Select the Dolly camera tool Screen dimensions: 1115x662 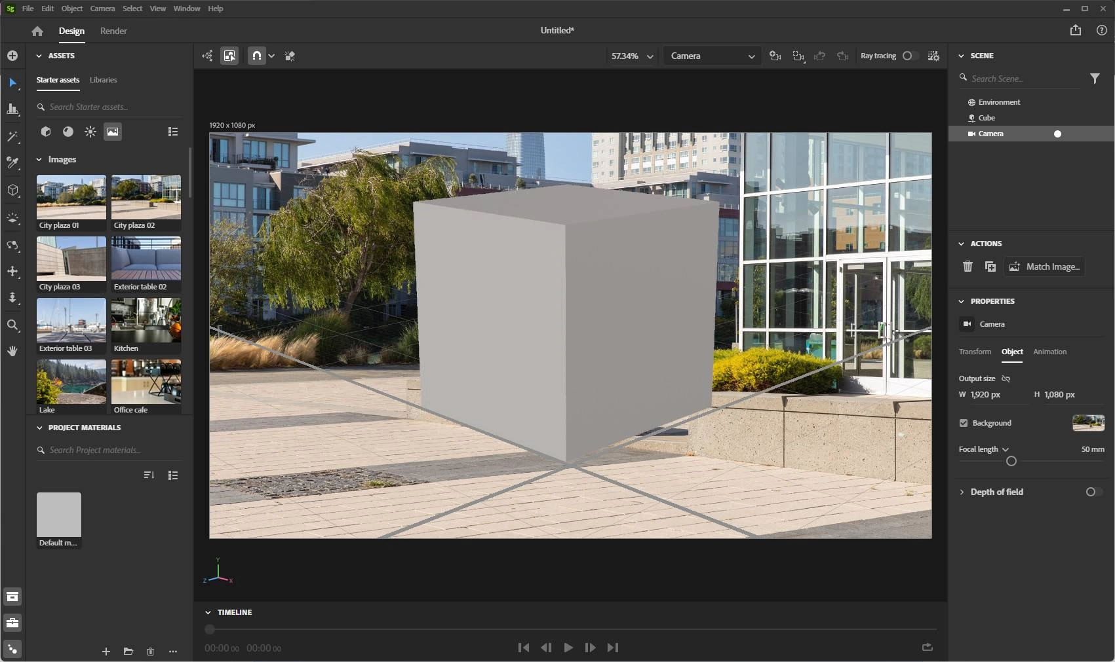12,298
